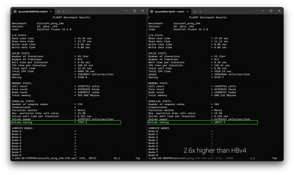Expand the profile dropdown in the hpcuser@bm-hpc03 window
This screenshot has height=175, width=294.
point(200,11)
